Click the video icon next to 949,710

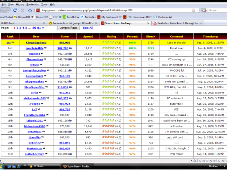(x=70, y=59)
